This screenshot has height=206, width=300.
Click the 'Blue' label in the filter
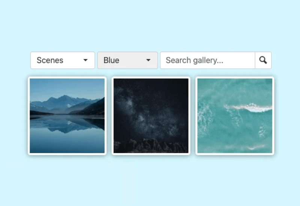[x=111, y=60]
